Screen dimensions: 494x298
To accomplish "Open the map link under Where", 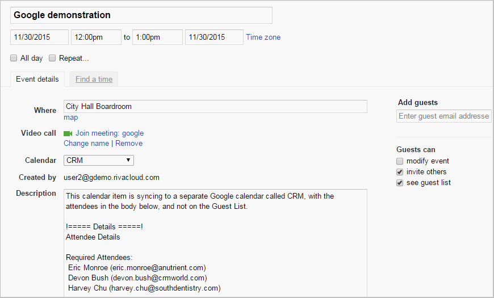I will [x=70, y=117].
